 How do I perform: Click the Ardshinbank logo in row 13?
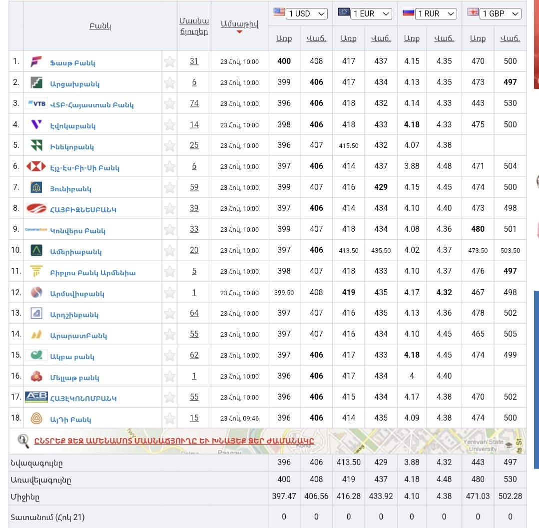(36, 313)
